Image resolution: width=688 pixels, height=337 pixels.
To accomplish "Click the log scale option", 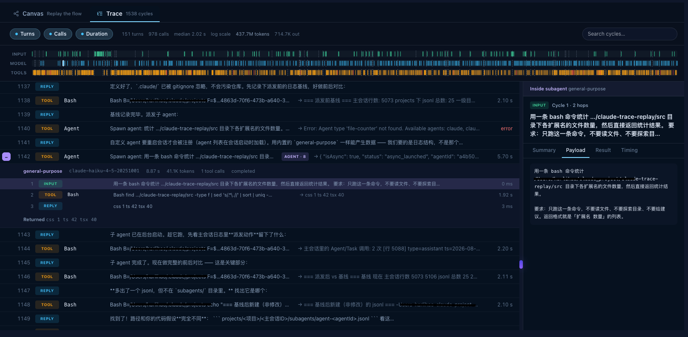I will (x=221, y=34).
